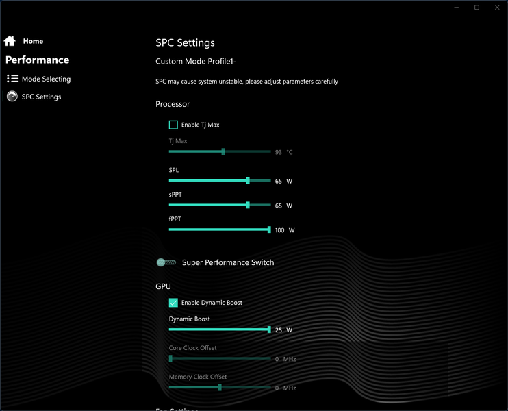Click the Core Clock Offset slider handle

coord(170,358)
